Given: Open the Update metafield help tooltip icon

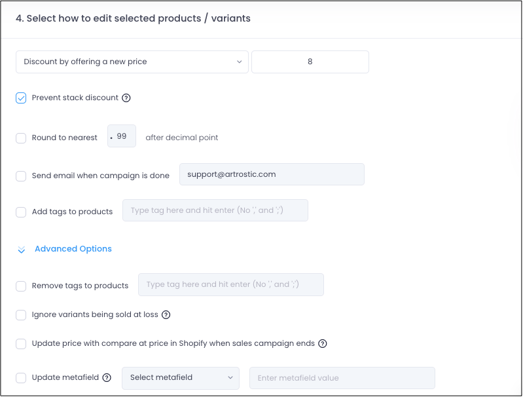Looking at the screenshot, I should [x=107, y=377].
